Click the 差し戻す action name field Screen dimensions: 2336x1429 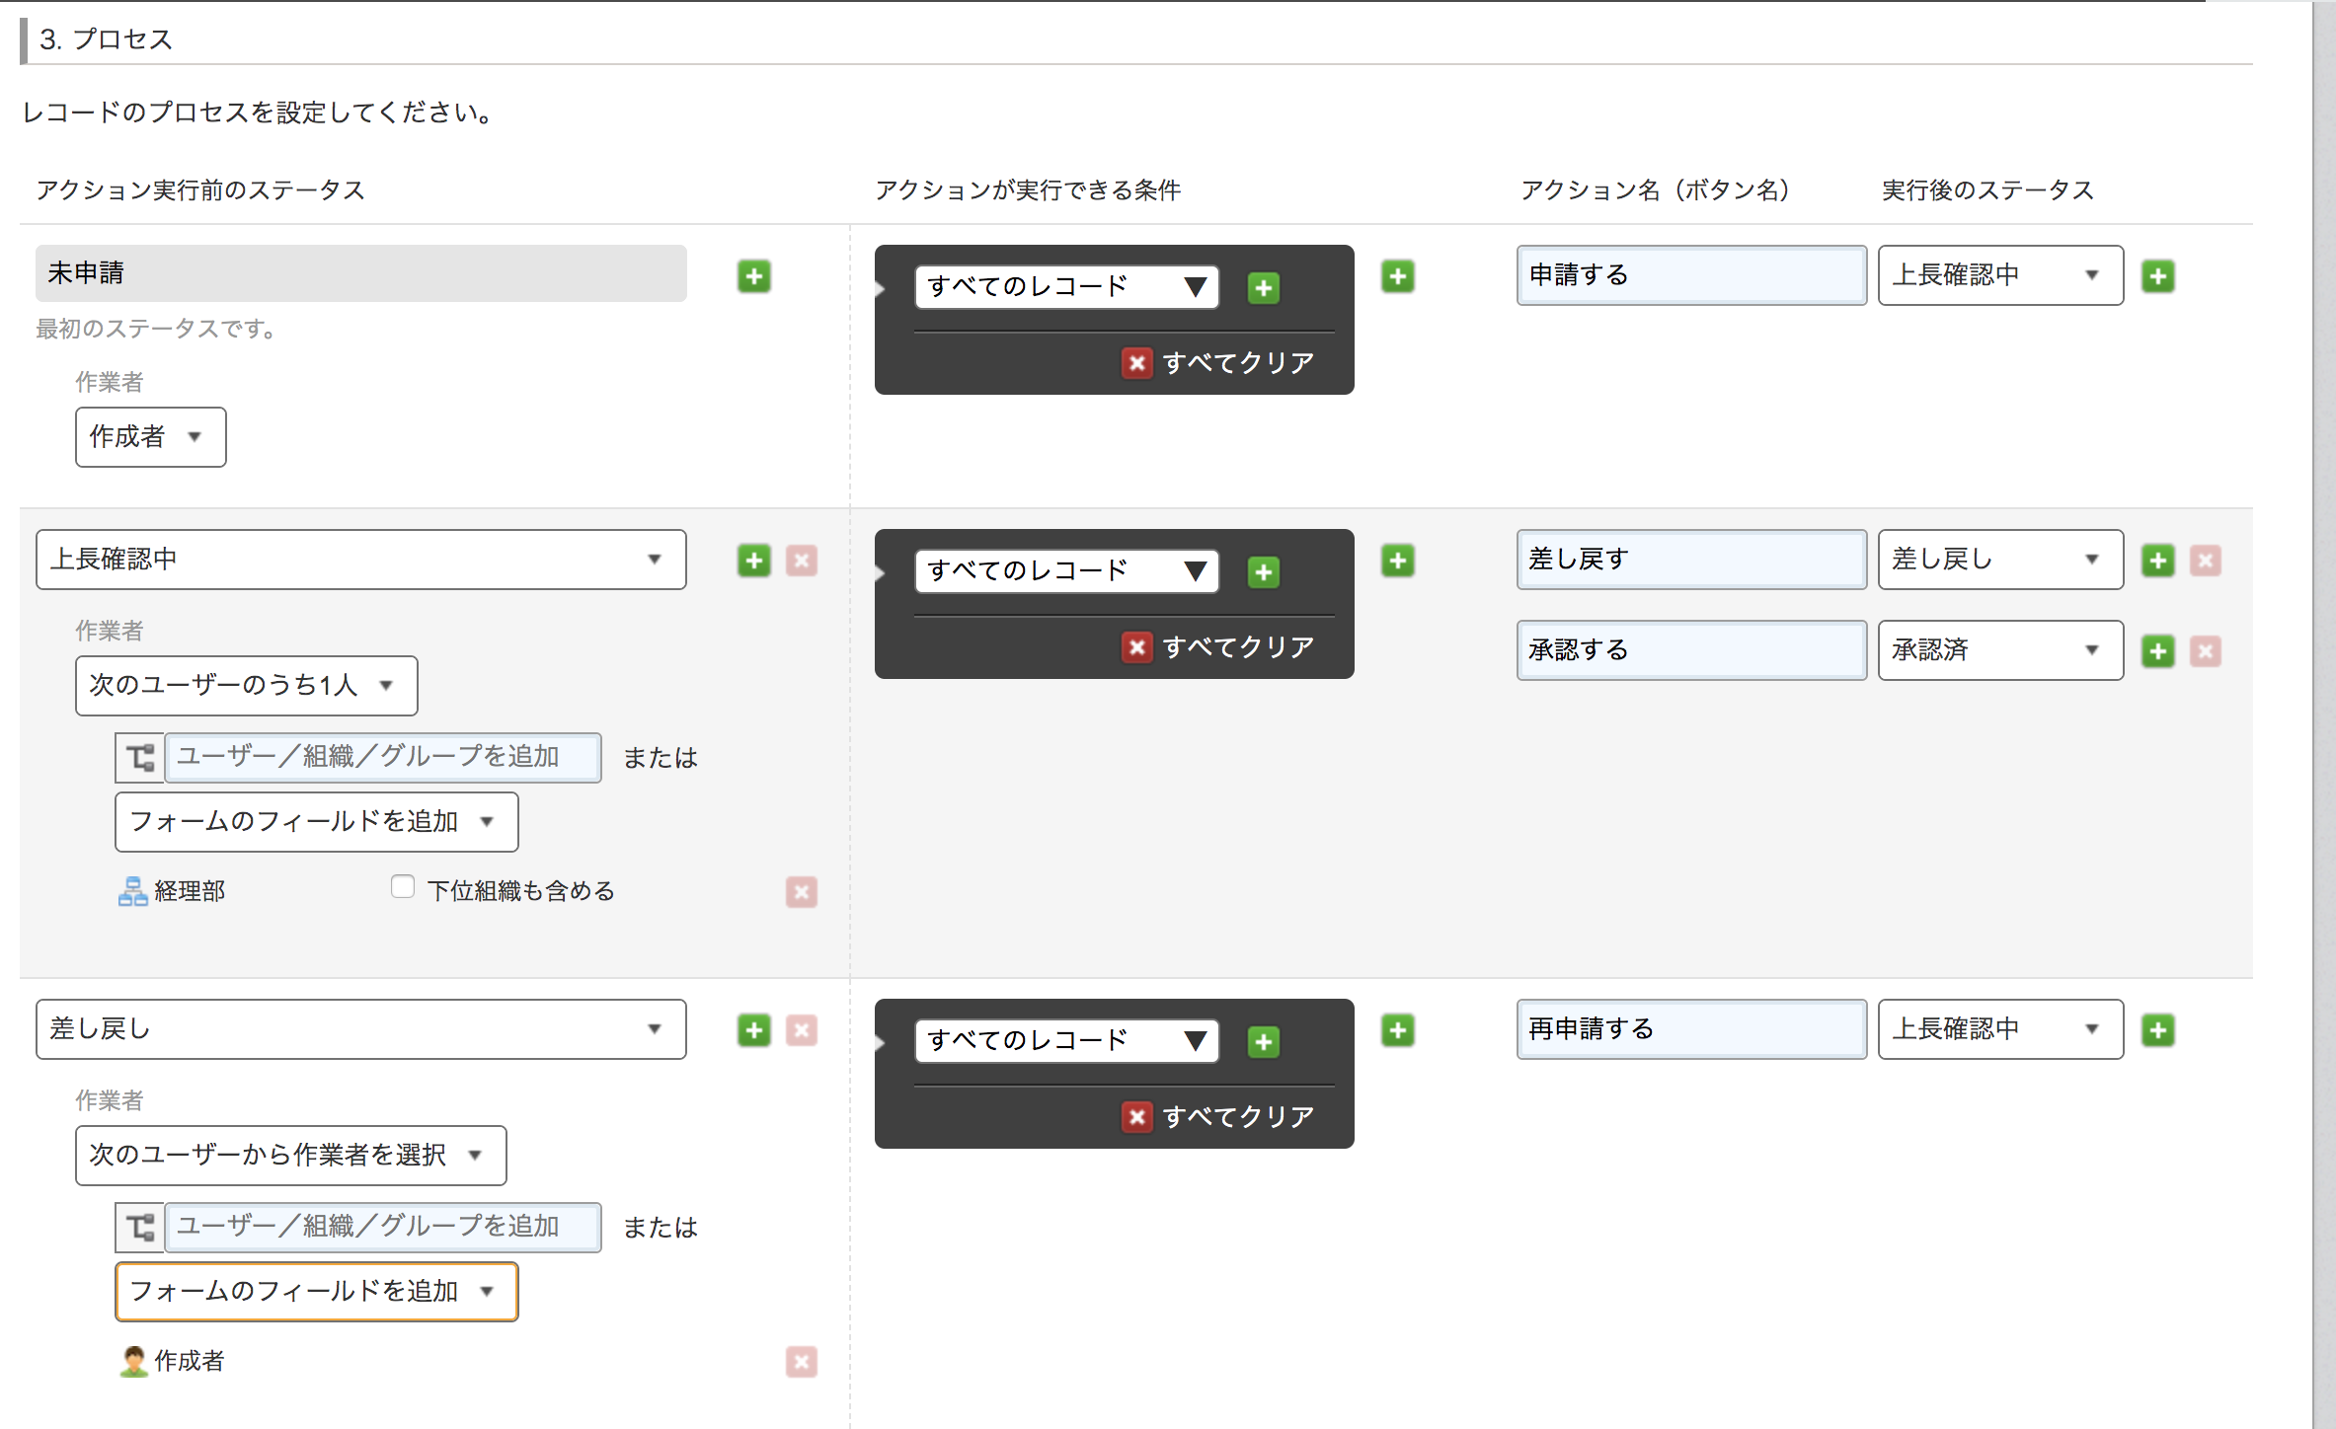(1692, 560)
